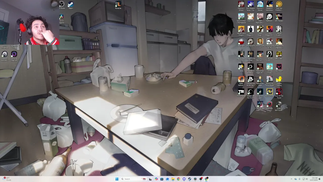Select Shadow of the Tomb Raider icon
The height and width of the screenshot is (182, 323).
coord(251,93)
